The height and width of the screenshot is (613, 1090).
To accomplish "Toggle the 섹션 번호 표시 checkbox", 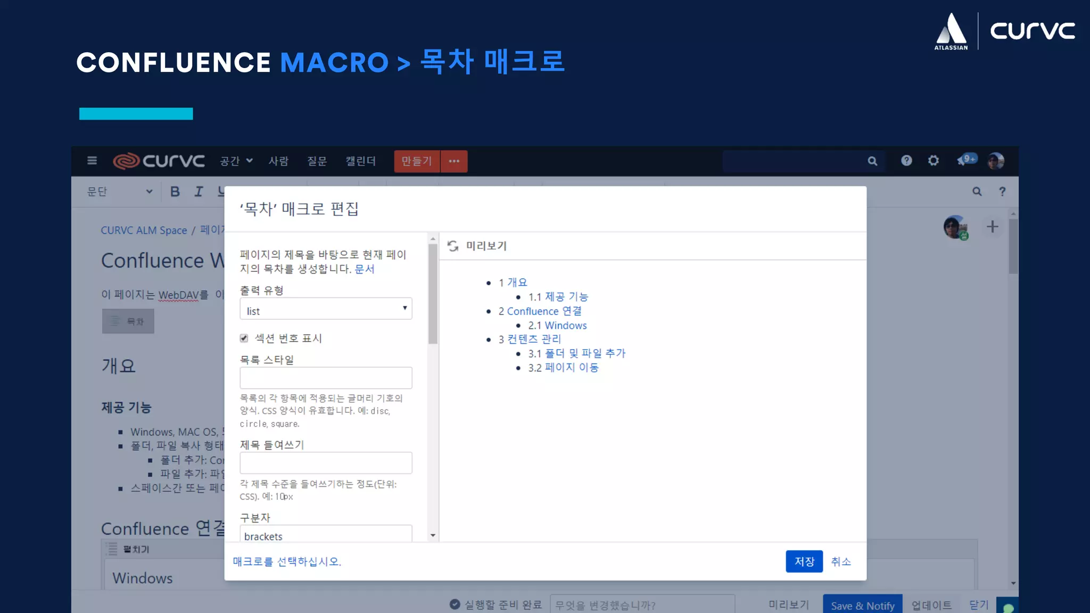I will [244, 338].
